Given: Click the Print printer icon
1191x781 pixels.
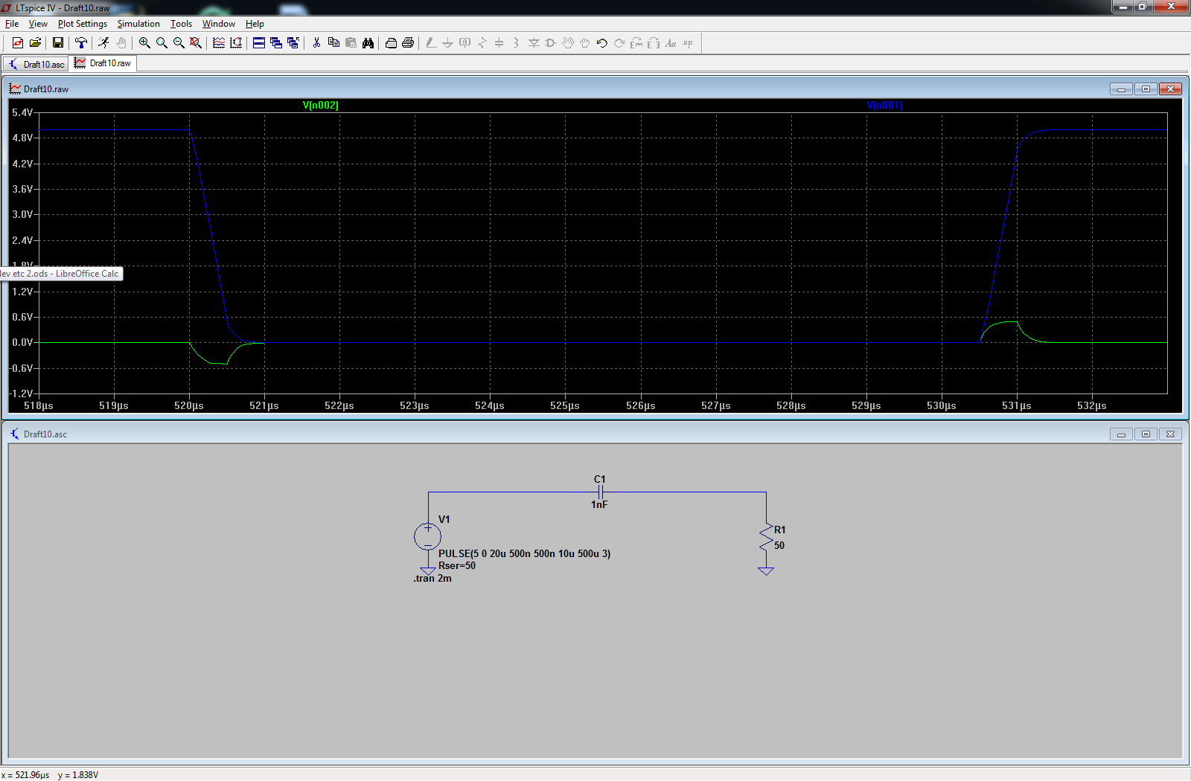Looking at the screenshot, I should tap(408, 43).
